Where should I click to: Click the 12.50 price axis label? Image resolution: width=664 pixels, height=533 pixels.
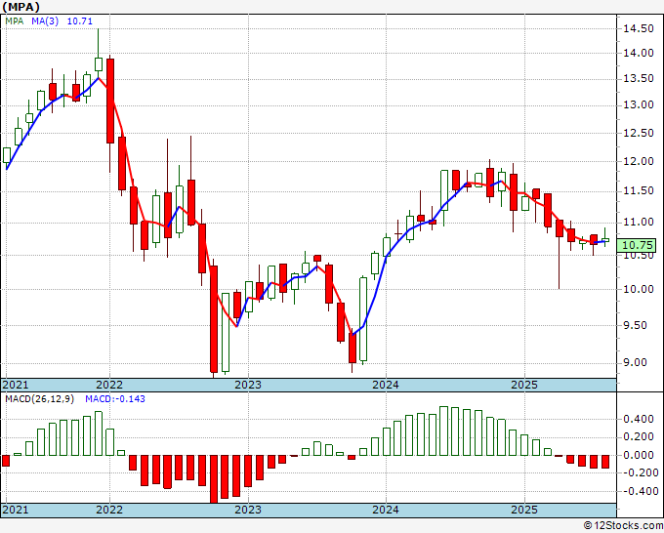639,134
